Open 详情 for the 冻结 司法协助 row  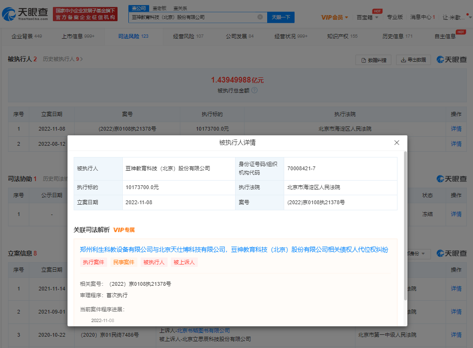(456, 214)
